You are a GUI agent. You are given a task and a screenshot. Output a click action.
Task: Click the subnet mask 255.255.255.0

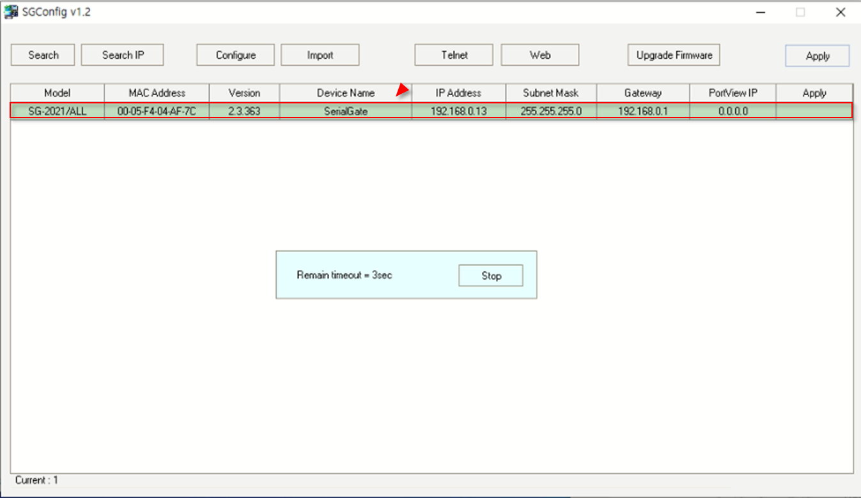click(x=551, y=111)
